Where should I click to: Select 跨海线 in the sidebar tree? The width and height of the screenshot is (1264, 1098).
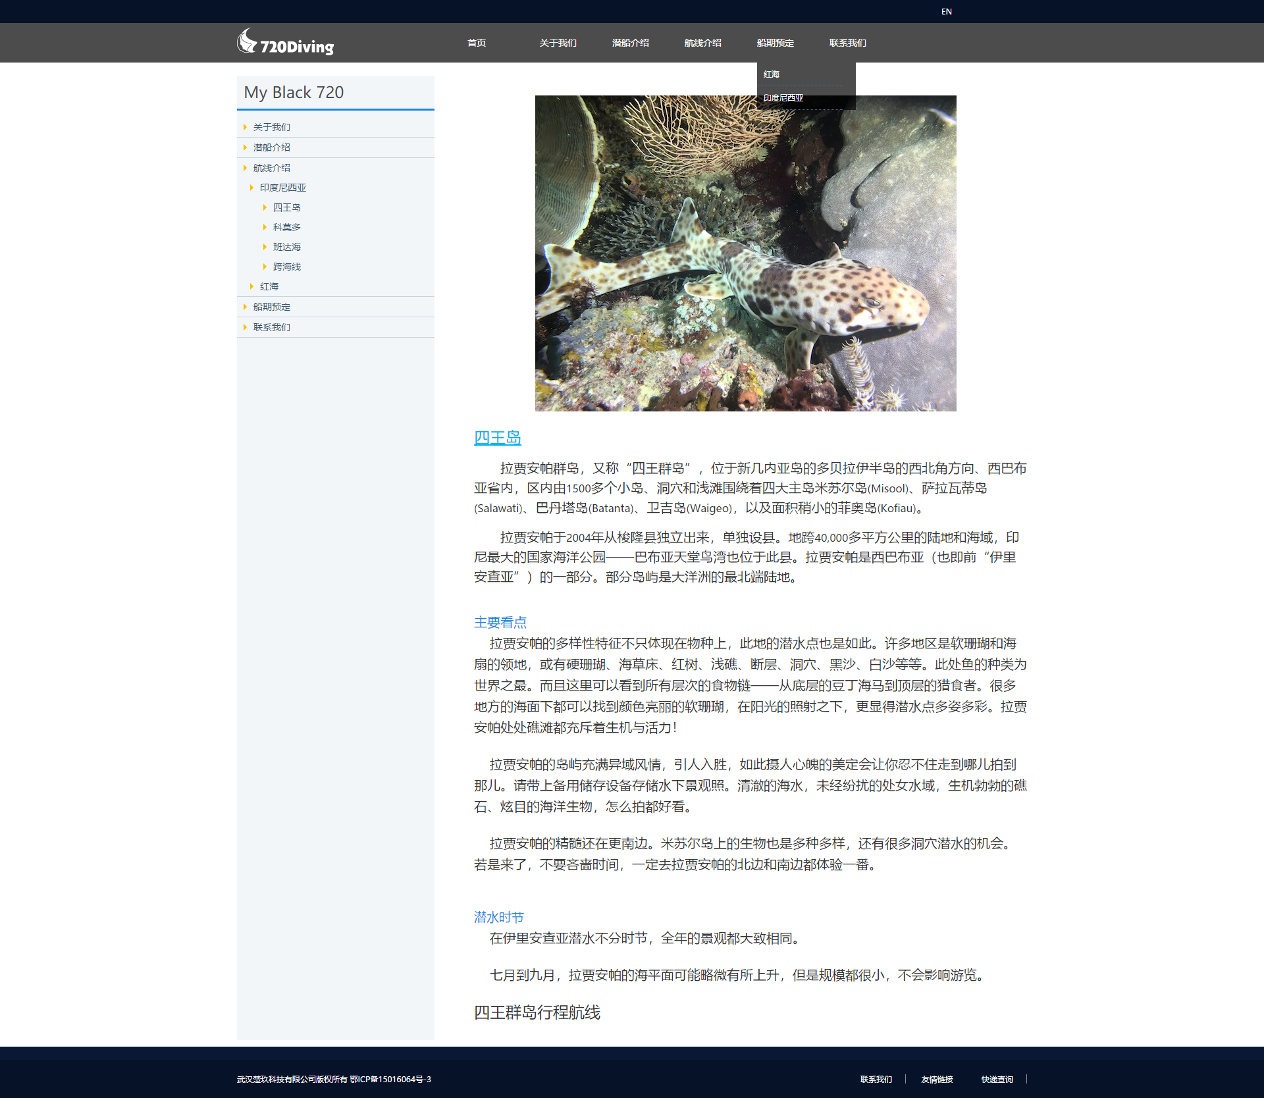click(x=286, y=267)
